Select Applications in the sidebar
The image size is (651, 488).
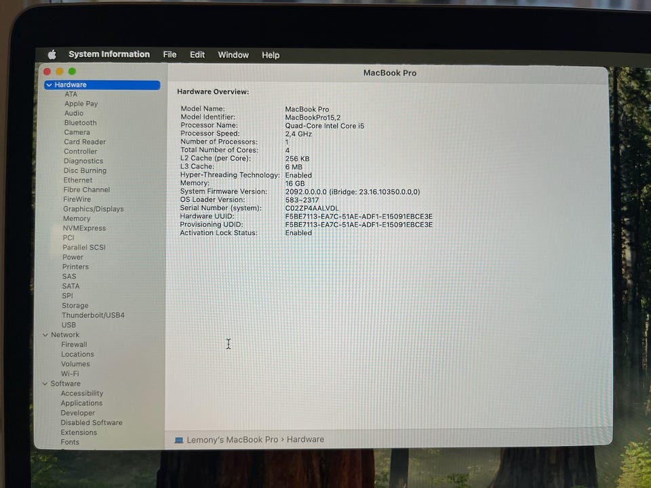coord(81,403)
